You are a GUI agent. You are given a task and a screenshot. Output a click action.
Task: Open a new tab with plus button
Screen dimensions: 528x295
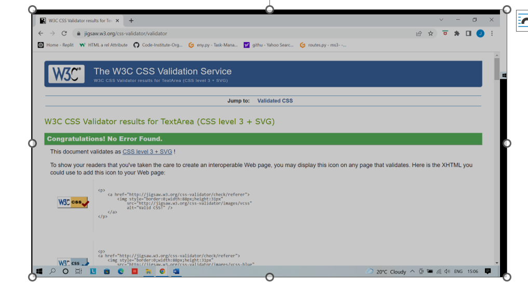coord(131,21)
